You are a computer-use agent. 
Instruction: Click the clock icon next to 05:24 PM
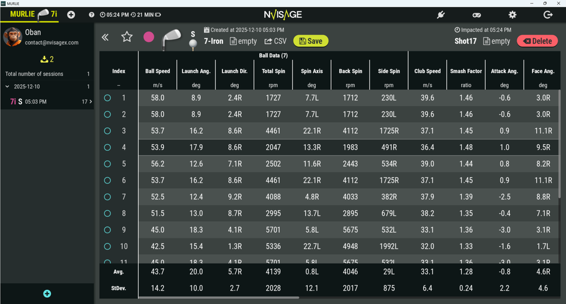tap(102, 15)
